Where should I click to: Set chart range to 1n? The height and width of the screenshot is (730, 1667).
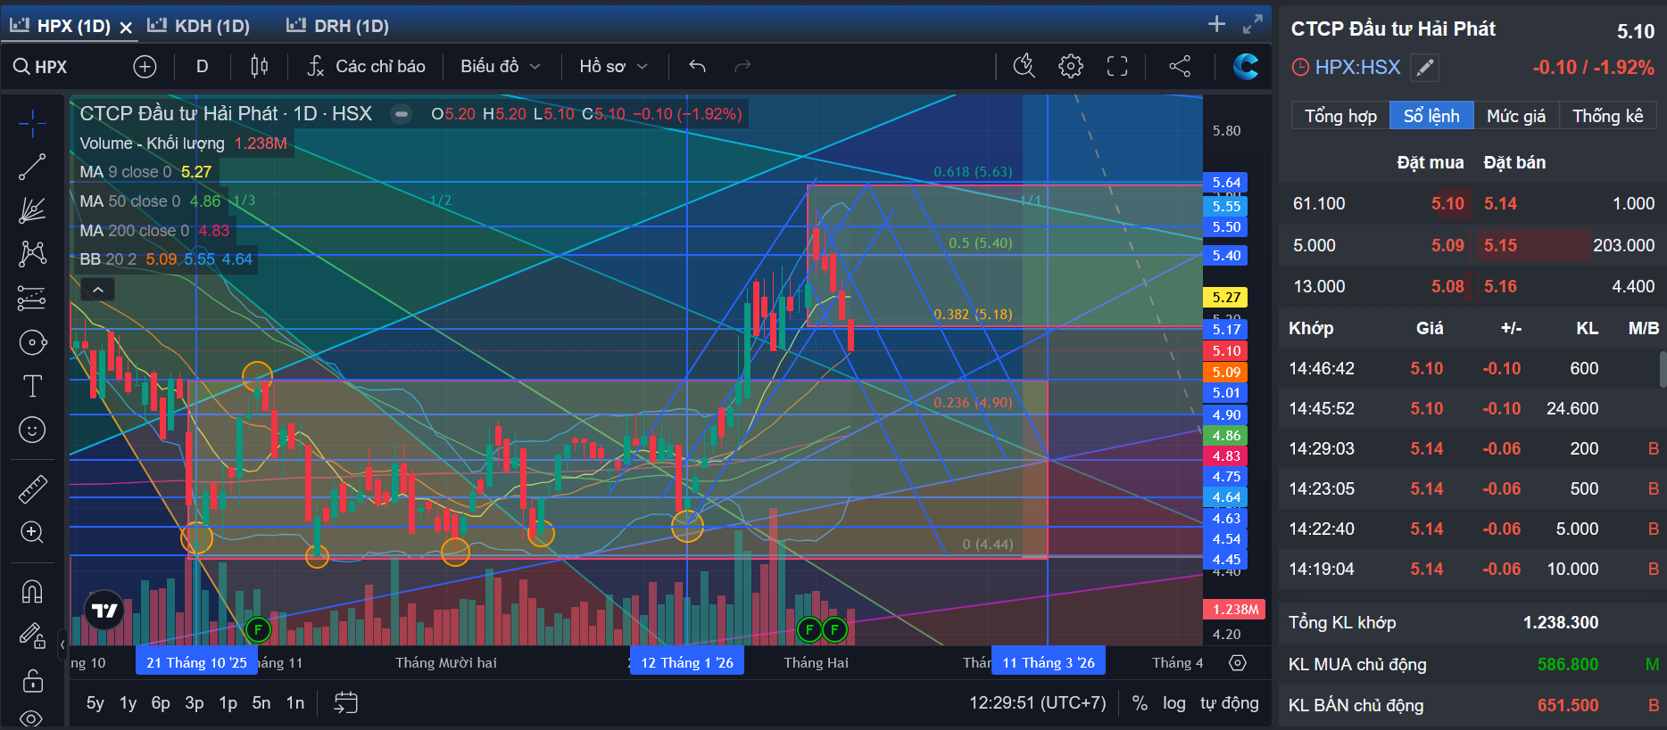click(295, 703)
